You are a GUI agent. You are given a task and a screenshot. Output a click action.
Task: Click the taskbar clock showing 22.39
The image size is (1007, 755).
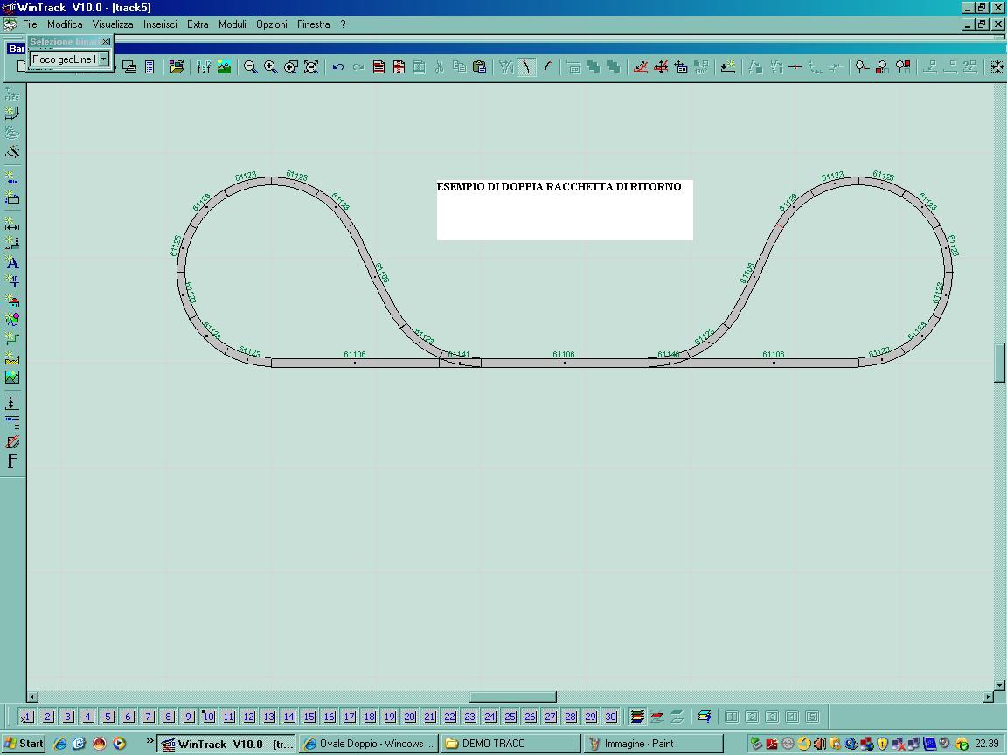pos(986,744)
